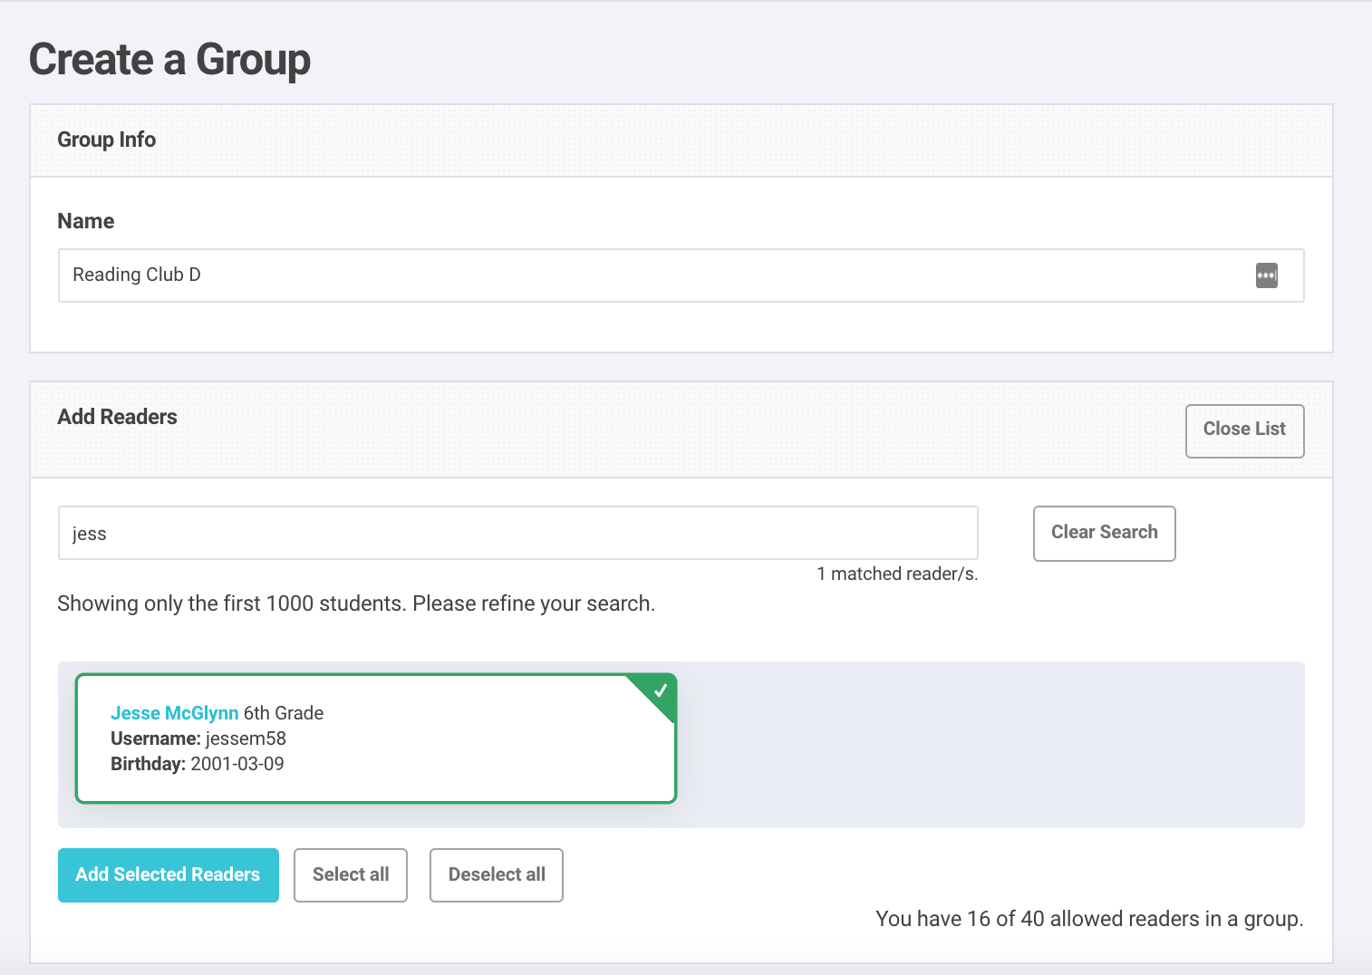The image size is (1372, 975).
Task: Click the '6th Grade' label on reader card
Action: pyautogui.click(x=284, y=713)
